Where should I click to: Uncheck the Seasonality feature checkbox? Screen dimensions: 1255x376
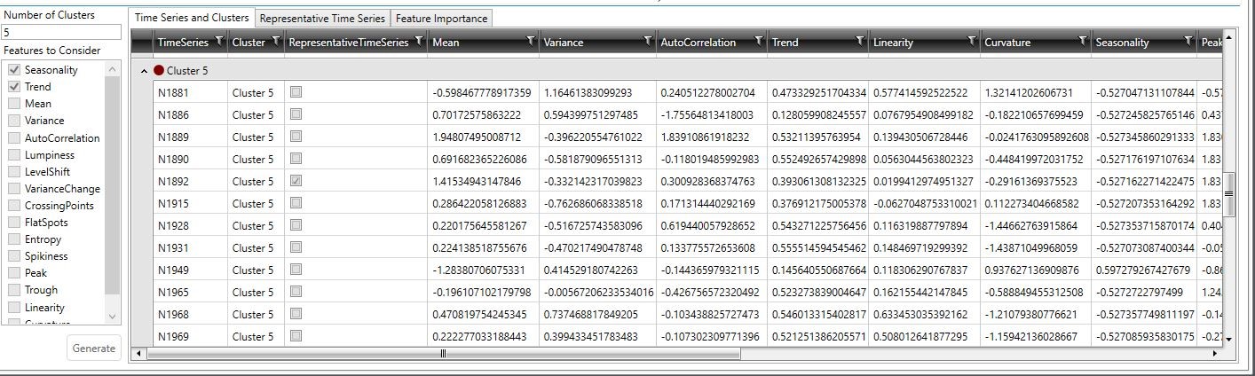pos(14,70)
